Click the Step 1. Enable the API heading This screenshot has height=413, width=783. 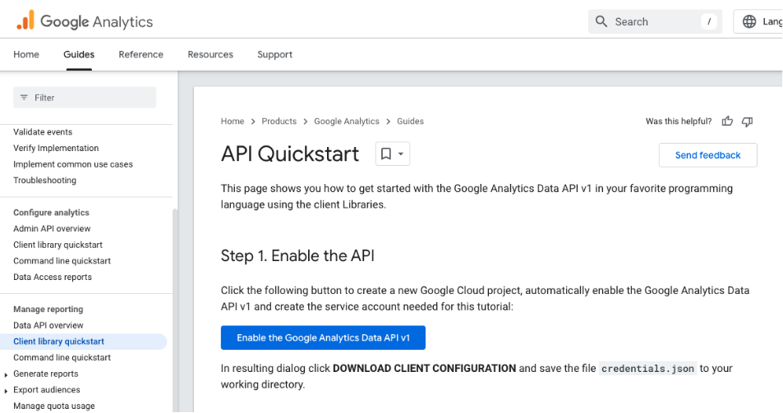pos(297,256)
